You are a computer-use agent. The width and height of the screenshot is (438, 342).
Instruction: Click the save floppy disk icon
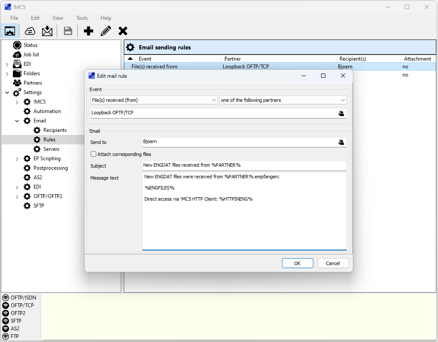pos(68,31)
